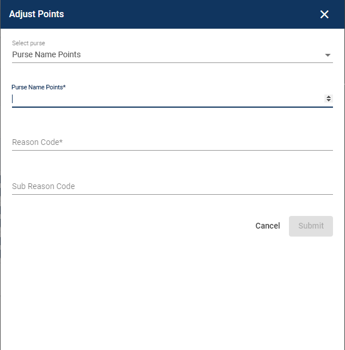Click the small 'Select purse' label
The image size is (345, 350).
tap(28, 44)
